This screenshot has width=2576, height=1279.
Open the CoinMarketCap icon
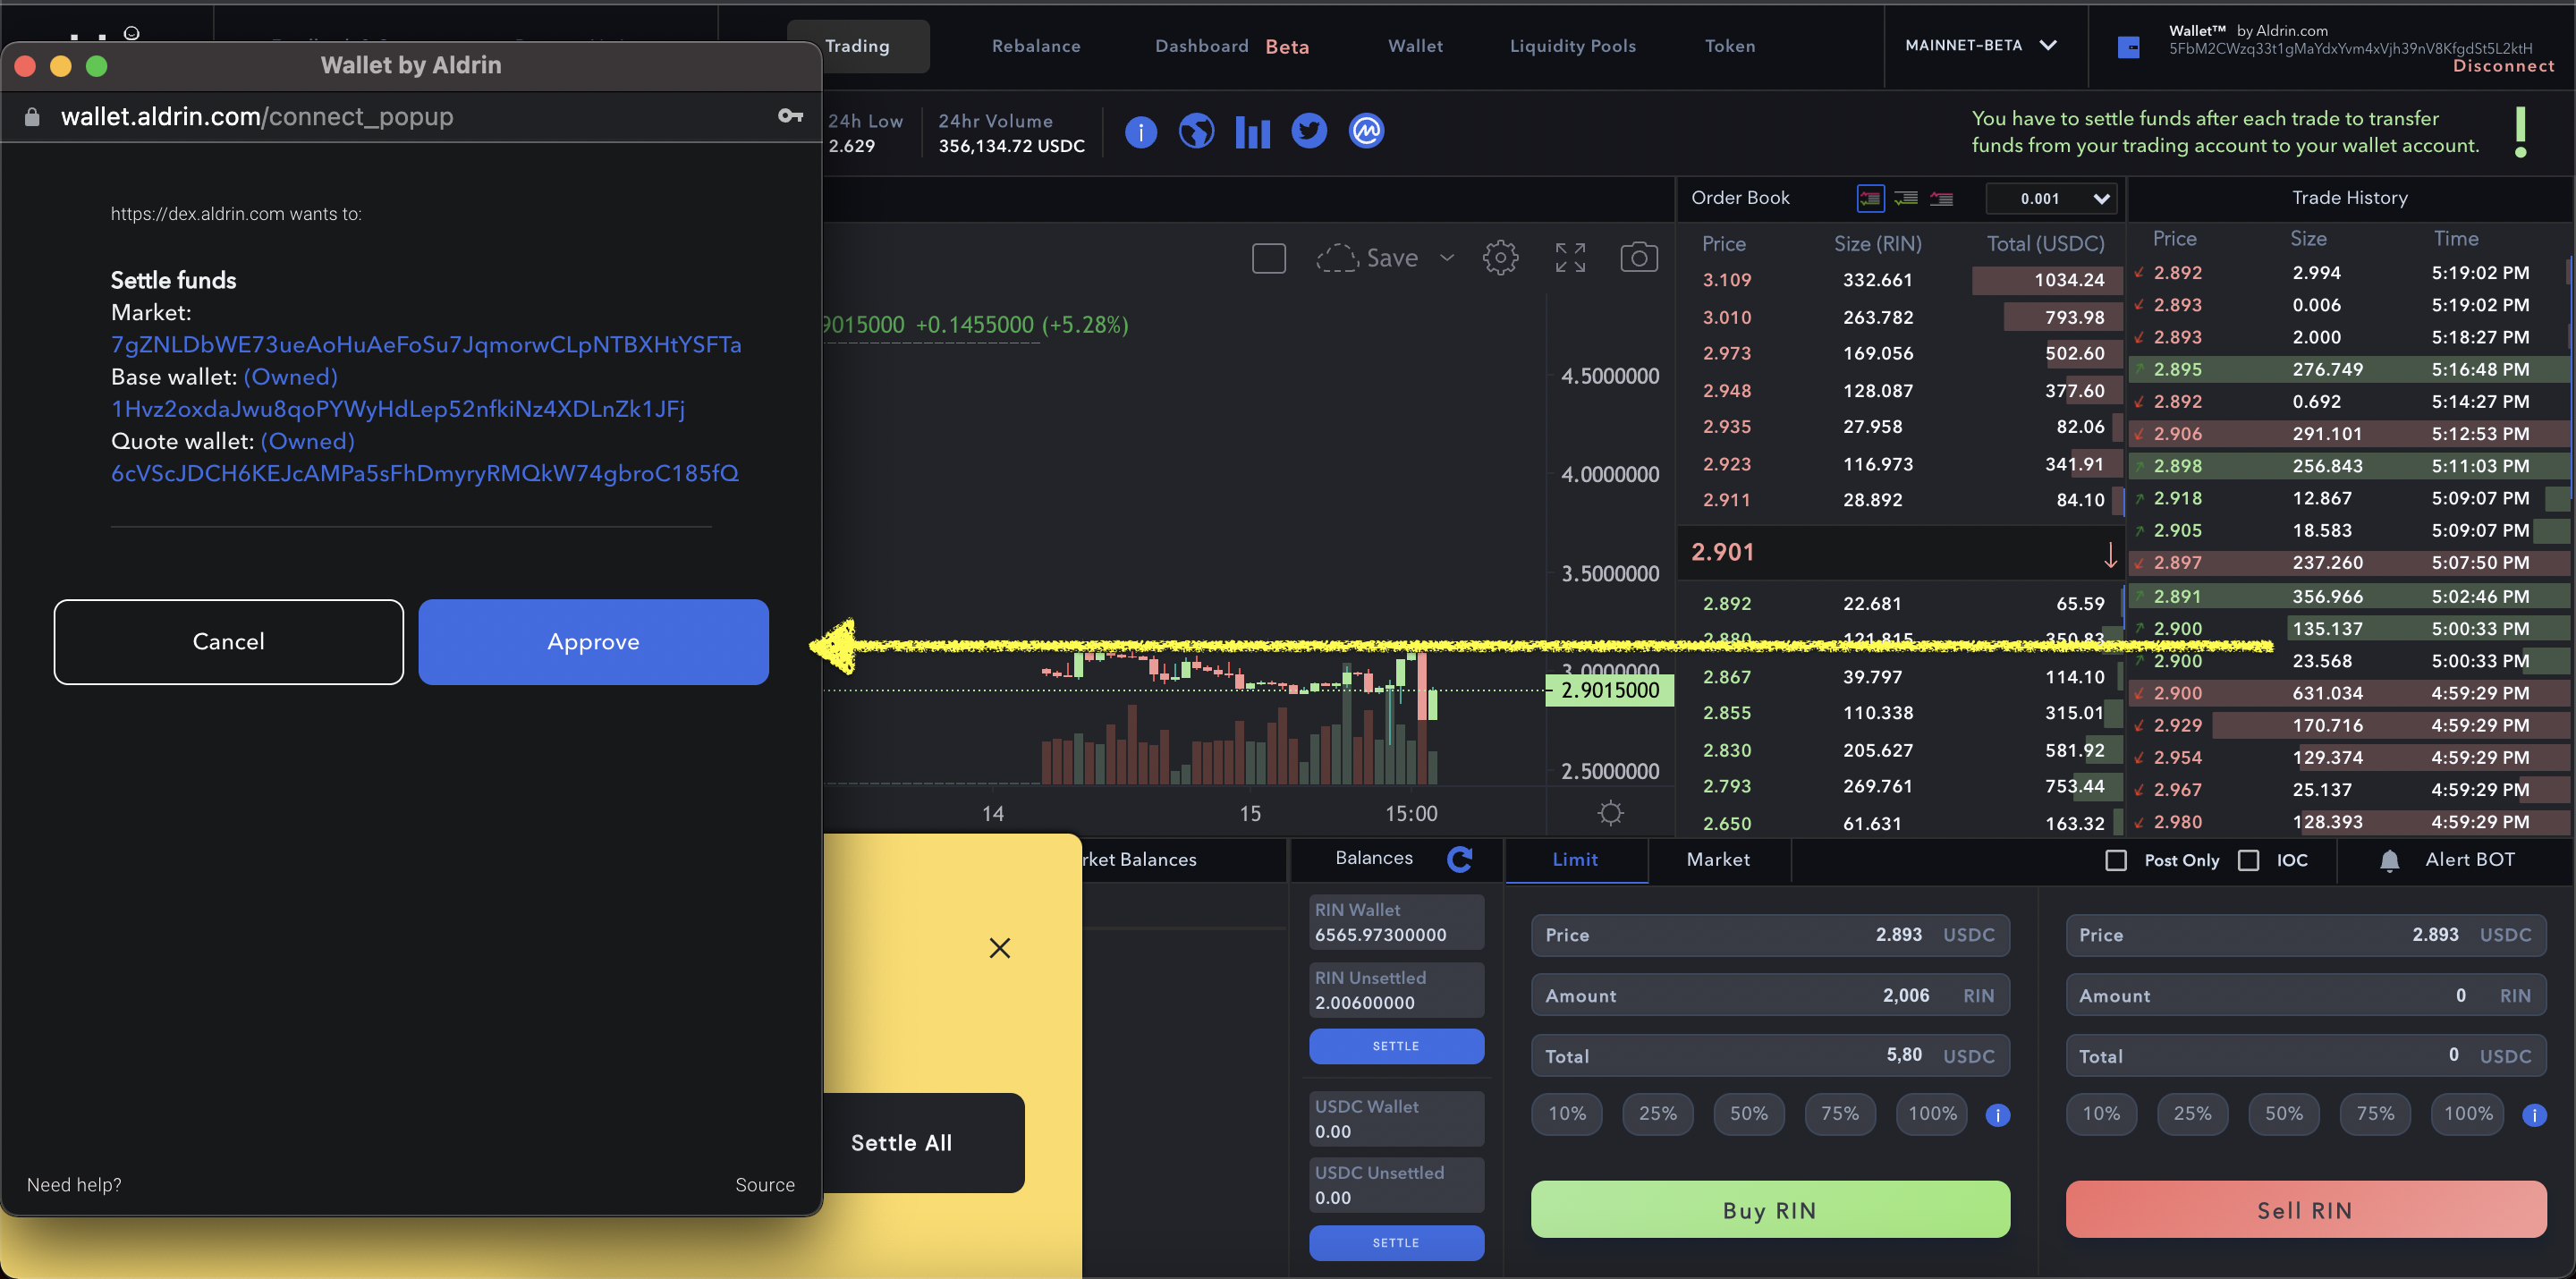[1366, 131]
